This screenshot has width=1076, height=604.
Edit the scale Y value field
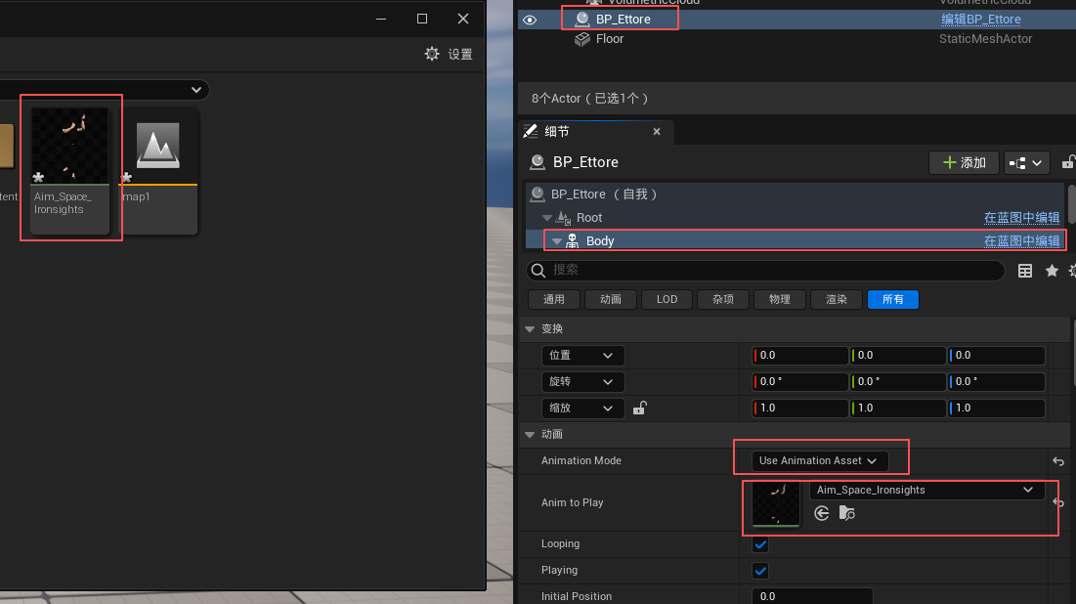click(898, 408)
